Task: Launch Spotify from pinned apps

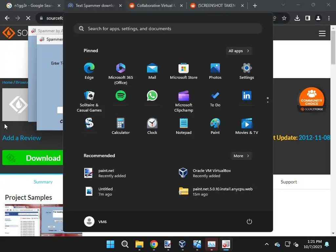Action: click(x=121, y=95)
